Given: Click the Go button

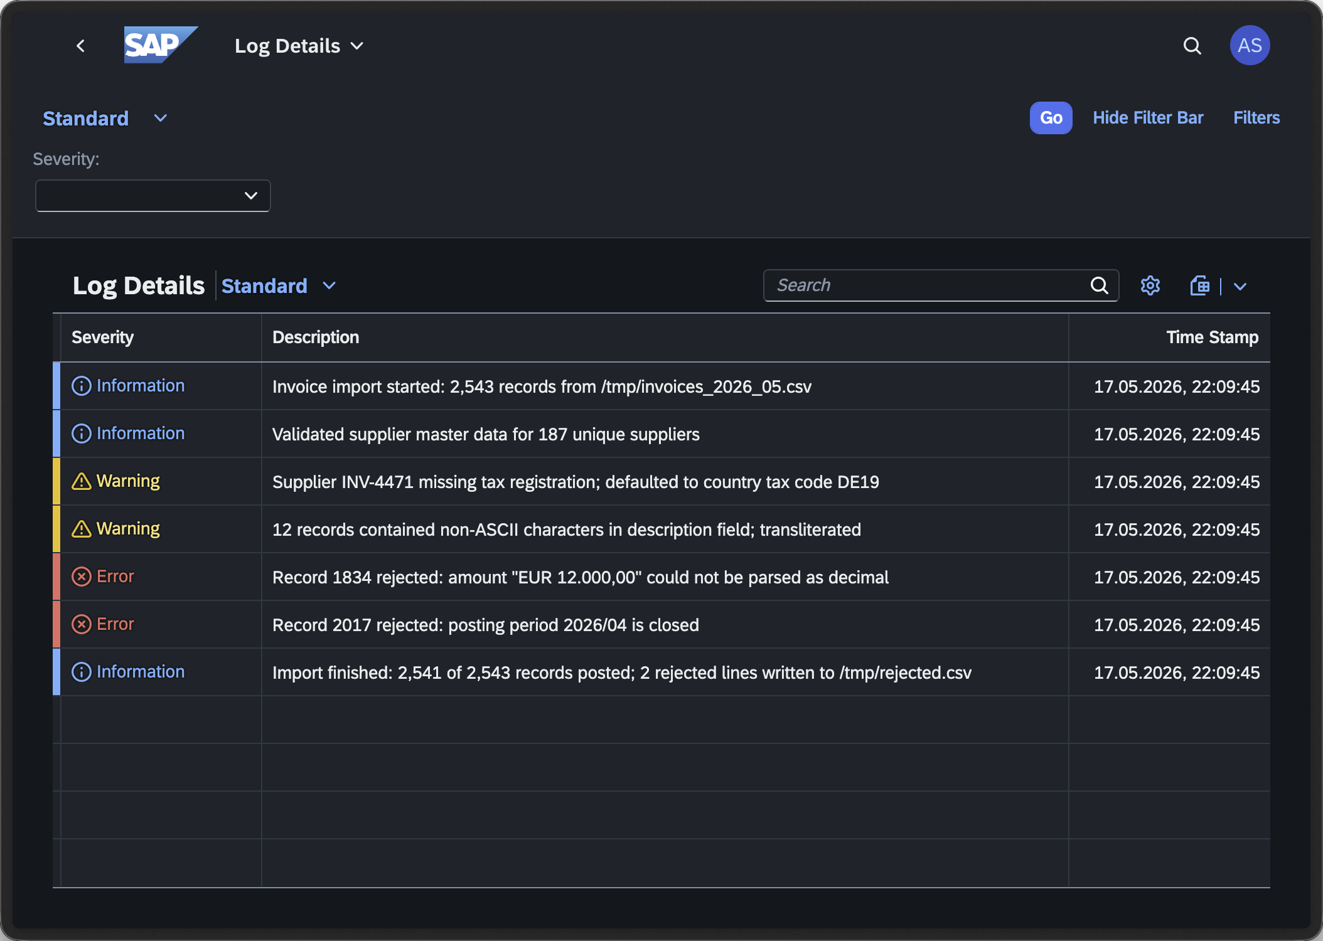Looking at the screenshot, I should pyautogui.click(x=1051, y=118).
